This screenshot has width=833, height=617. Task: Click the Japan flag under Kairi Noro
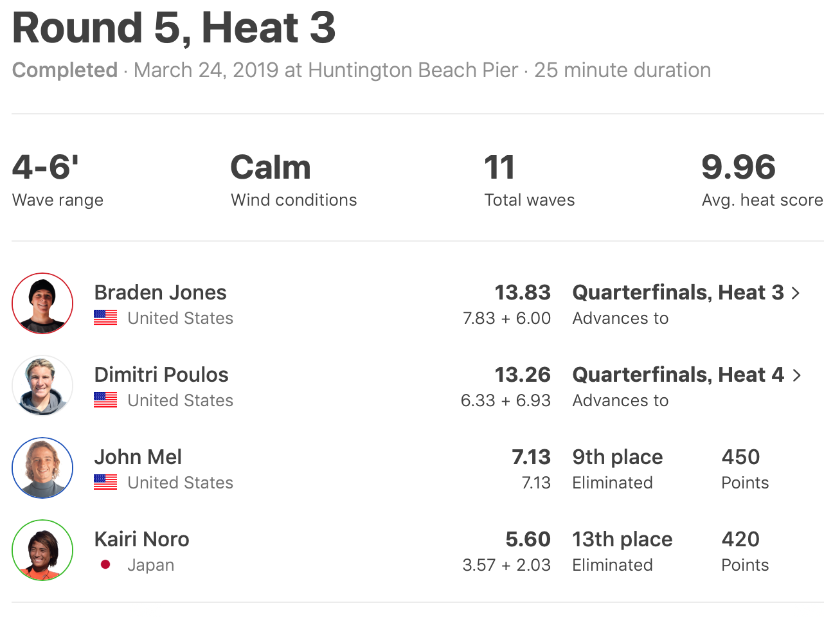(x=105, y=565)
